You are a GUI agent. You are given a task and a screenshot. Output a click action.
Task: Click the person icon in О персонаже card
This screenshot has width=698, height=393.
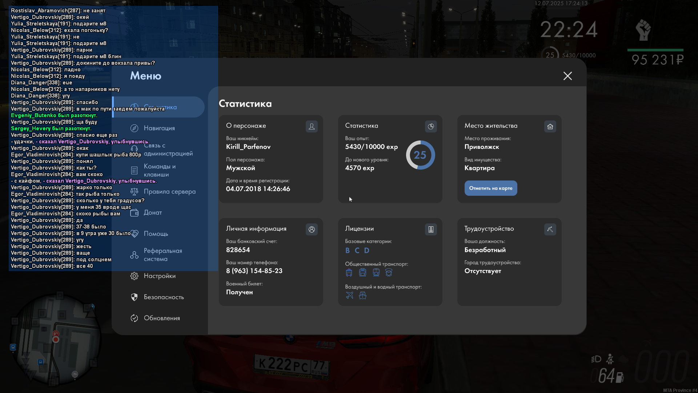(x=312, y=126)
